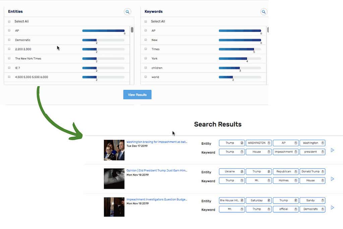
Task: Expand details for the Impeachment Investigators result
Action: tap(332, 208)
